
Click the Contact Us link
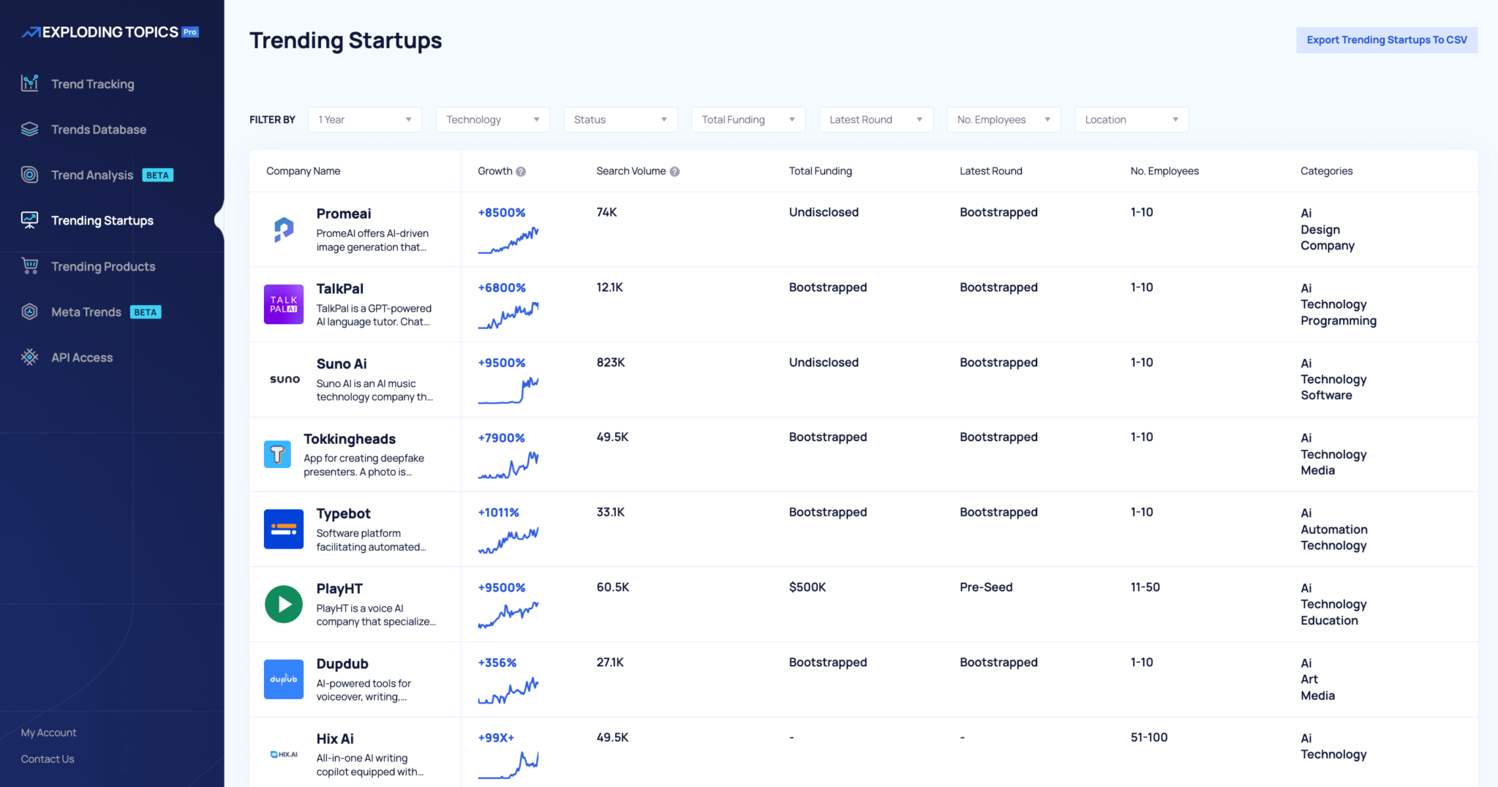(x=48, y=759)
